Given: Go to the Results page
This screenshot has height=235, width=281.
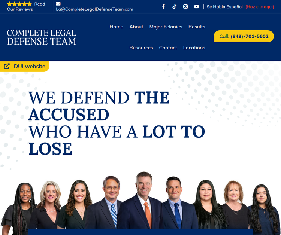Looking at the screenshot, I should [197, 27].
